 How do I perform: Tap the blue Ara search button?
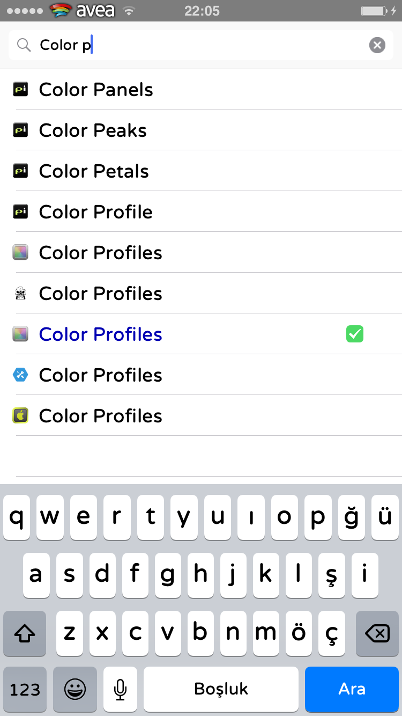point(352,689)
